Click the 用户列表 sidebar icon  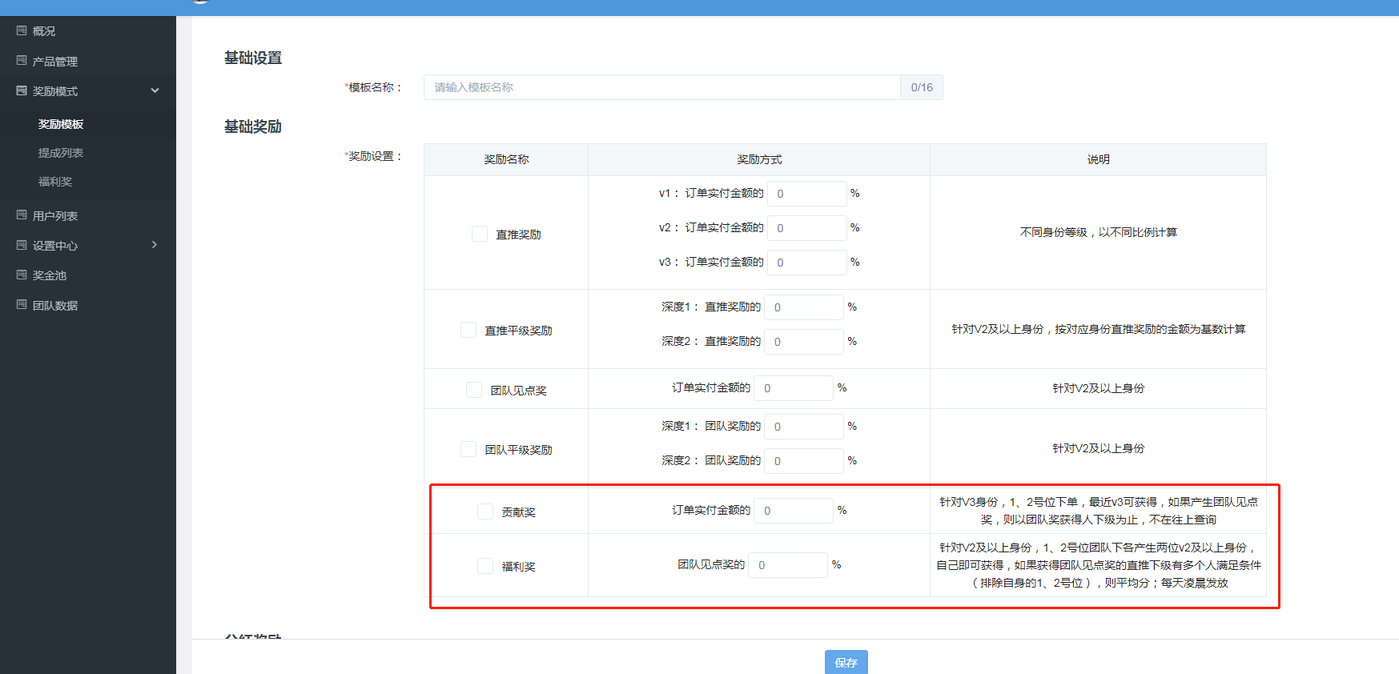tap(22, 215)
